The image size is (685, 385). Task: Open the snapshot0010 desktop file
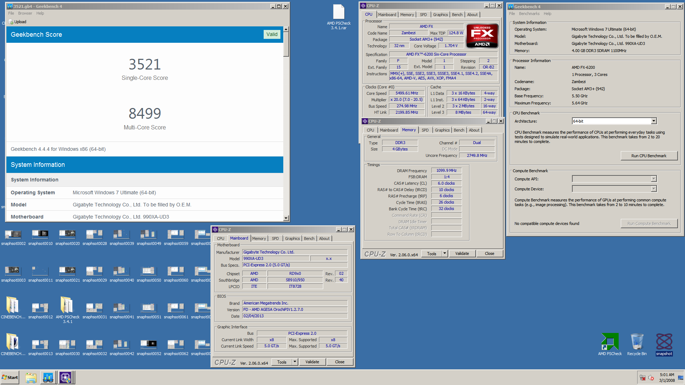40,238
